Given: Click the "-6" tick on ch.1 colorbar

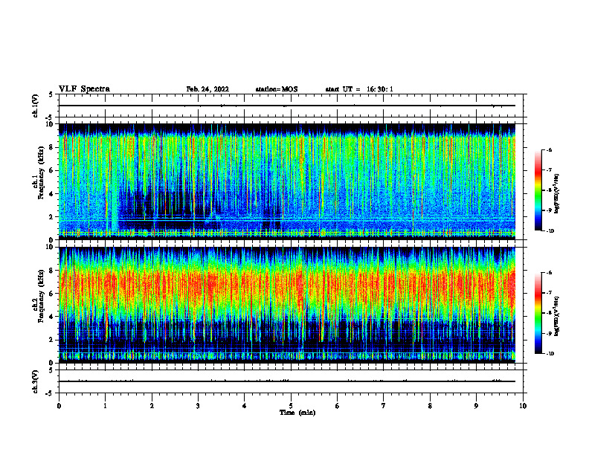Looking at the screenshot, I should (x=550, y=150).
